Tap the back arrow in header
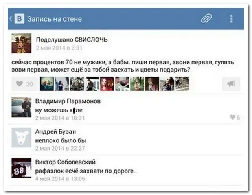Screen dimensions: 252x195 [11, 19]
